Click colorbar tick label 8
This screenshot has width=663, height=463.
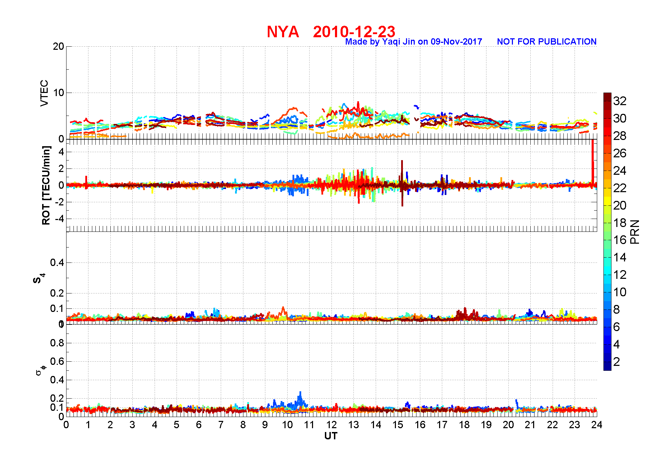coord(617,309)
